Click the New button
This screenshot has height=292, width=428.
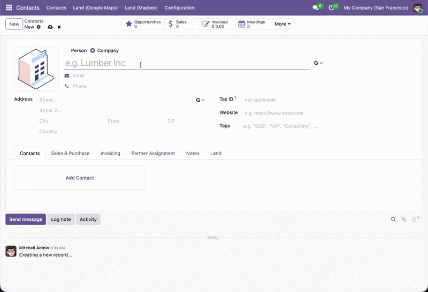pyautogui.click(x=14, y=24)
